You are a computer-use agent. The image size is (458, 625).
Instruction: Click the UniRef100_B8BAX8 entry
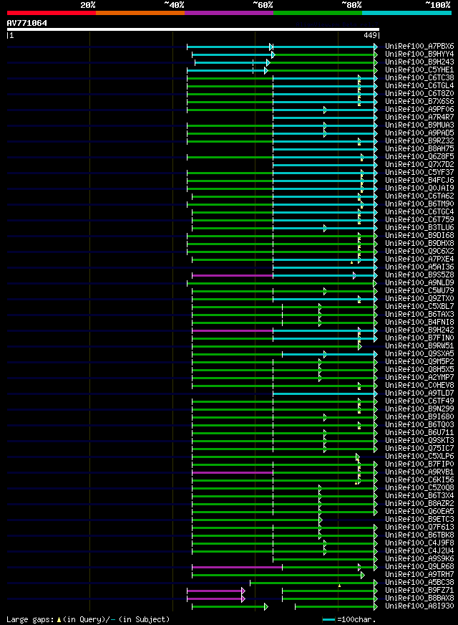click(x=419, y=598)
